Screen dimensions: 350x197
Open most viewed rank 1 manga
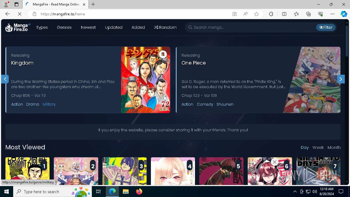(27, 171)
